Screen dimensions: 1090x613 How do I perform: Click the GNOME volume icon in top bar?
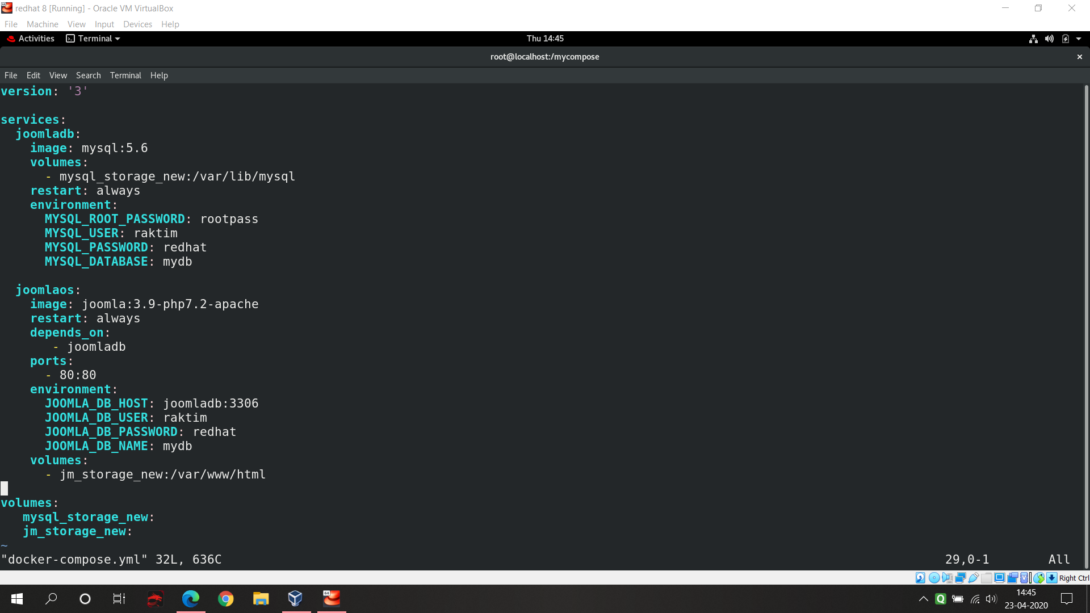point(1049,39)
